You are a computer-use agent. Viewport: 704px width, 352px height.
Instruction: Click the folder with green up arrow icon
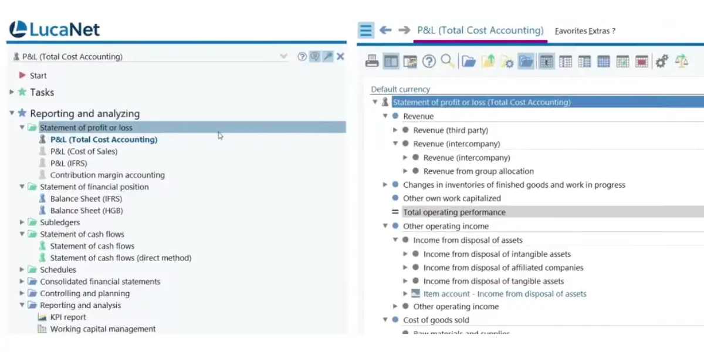pyautogui.click(x=488, y=61)
